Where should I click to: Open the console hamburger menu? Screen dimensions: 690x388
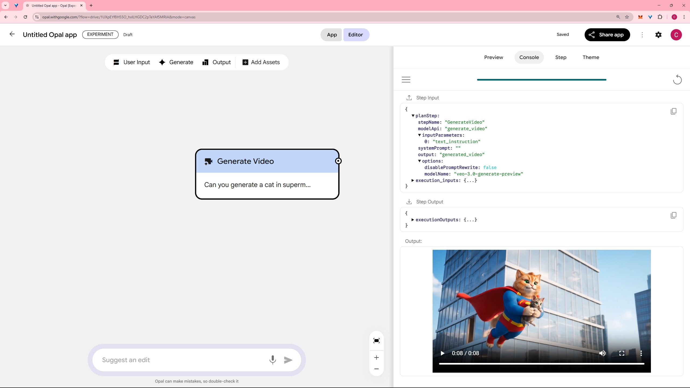[x=406, y=79]
